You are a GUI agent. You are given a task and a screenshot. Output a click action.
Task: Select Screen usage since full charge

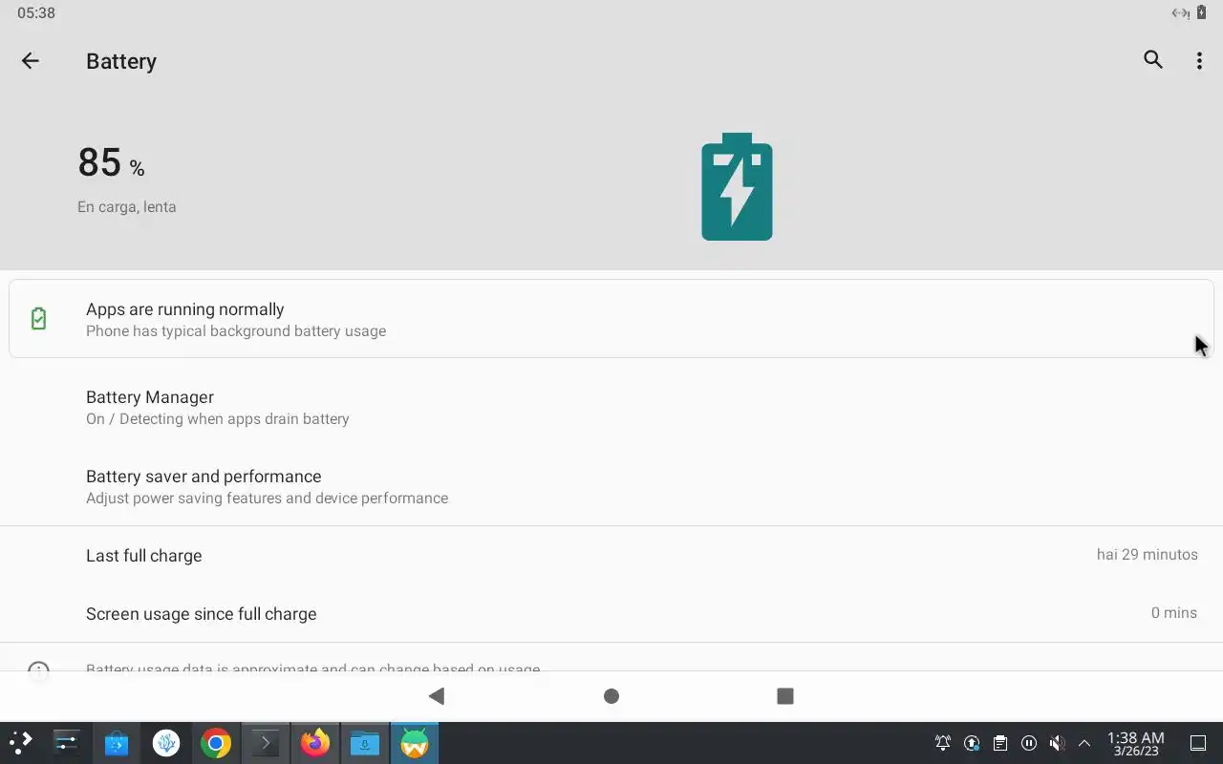pyautogui.click(x=611, y=613)
